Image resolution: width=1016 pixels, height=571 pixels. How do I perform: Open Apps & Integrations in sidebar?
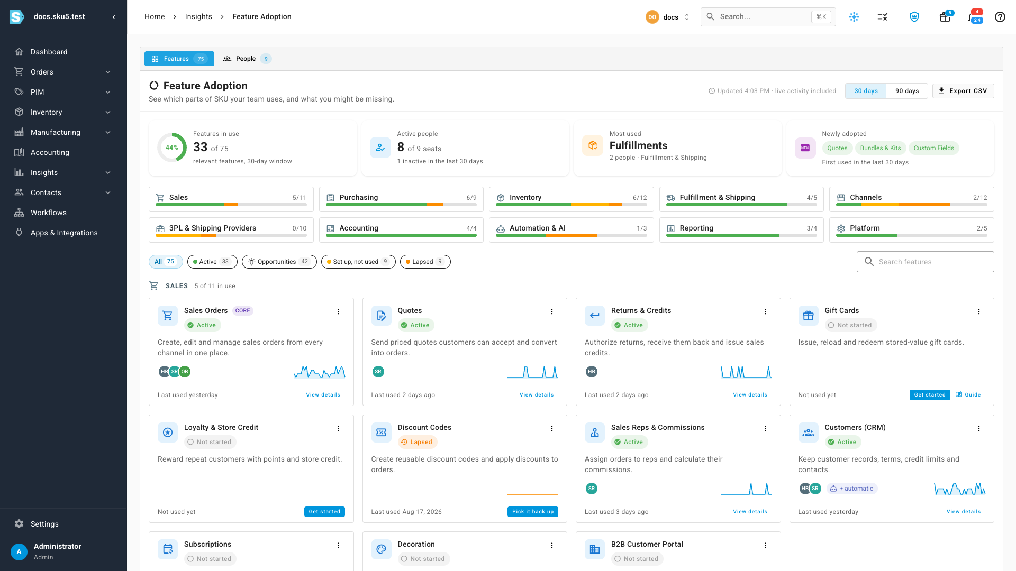point(63,233)
